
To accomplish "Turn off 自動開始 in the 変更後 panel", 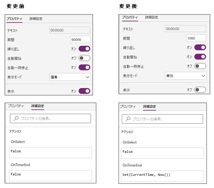I will [200, 57].
